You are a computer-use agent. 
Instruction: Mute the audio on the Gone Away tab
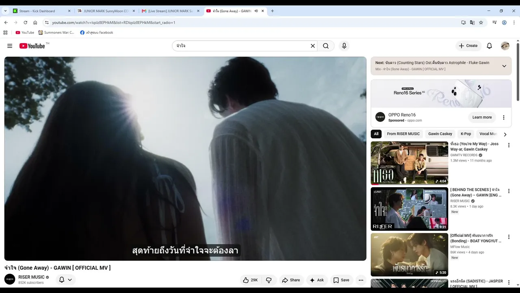pyautogui.click(x=256, y=11)
